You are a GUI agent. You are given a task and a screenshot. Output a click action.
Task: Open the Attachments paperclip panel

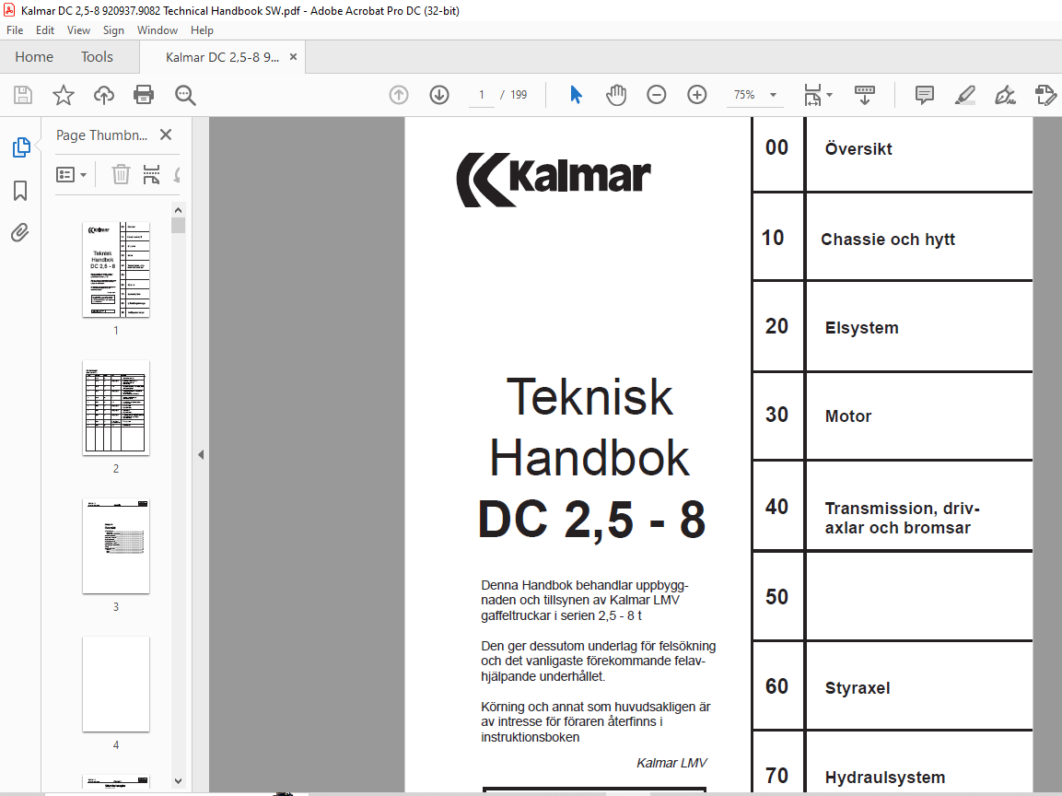tap(20, 233)
